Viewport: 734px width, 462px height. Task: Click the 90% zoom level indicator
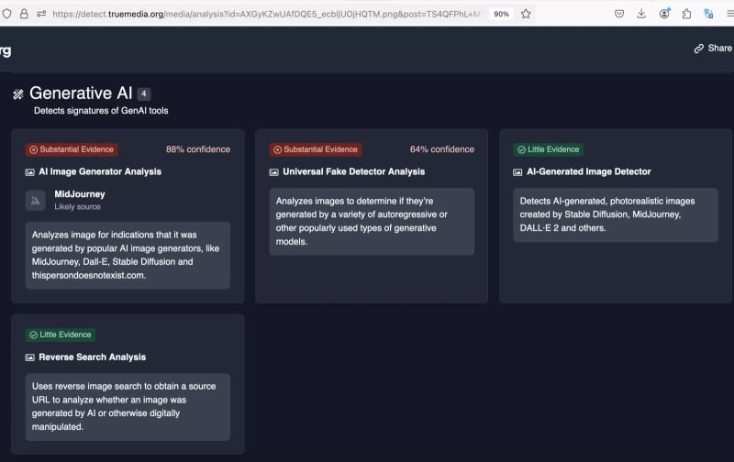pyautogui.click(x=501, y=14)
